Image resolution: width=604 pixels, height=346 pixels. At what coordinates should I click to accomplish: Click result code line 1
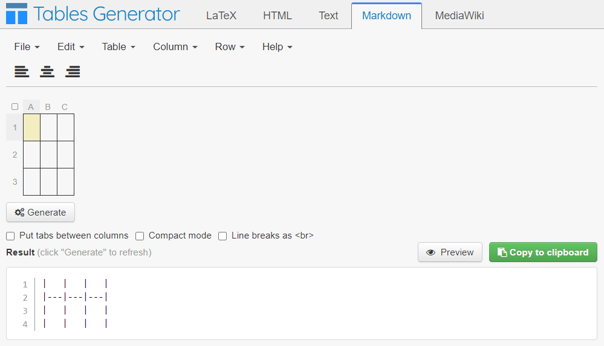(76, 284)
